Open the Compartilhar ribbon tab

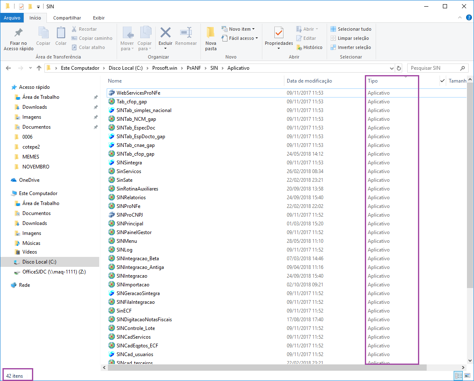click(x=67, y=18)
